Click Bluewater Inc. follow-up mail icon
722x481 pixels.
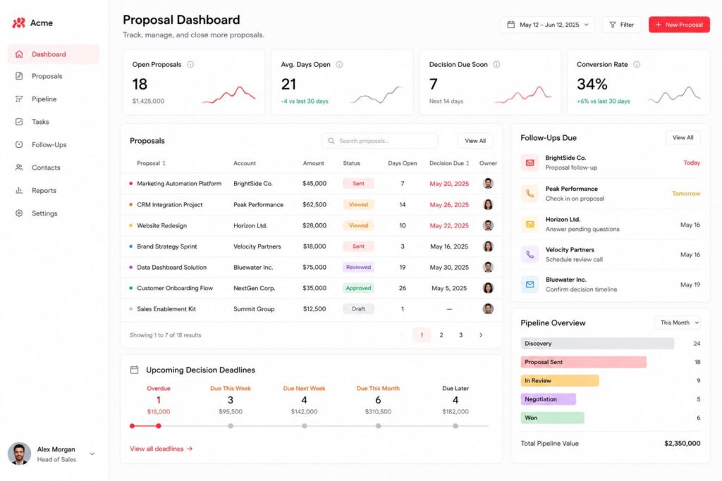(530, 285)
